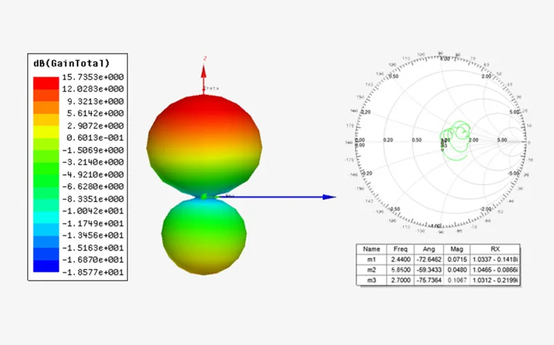Select the dark blue bottom legend band

click(46, 266)
